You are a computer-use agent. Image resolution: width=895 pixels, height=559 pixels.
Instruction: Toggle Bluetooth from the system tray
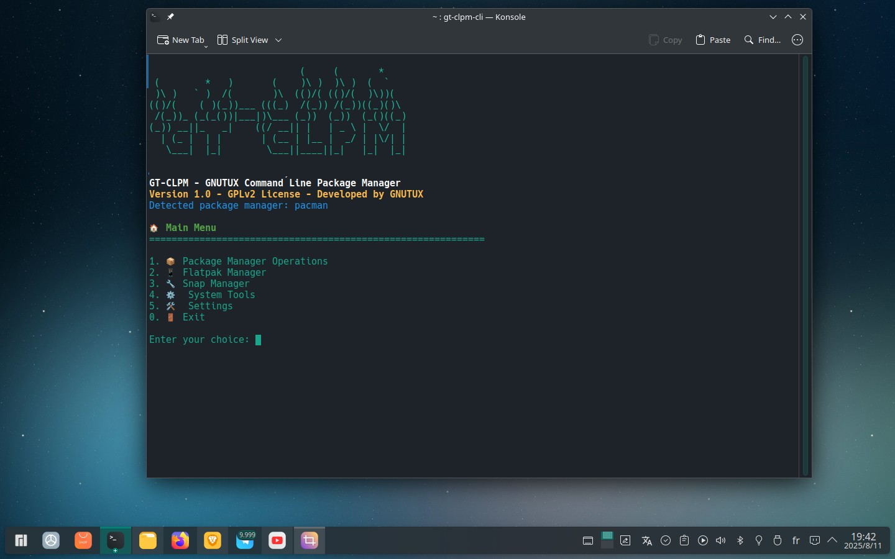[x=740, y=540]
